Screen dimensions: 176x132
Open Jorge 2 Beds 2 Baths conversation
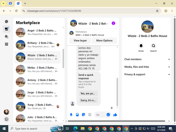point(38,94)
